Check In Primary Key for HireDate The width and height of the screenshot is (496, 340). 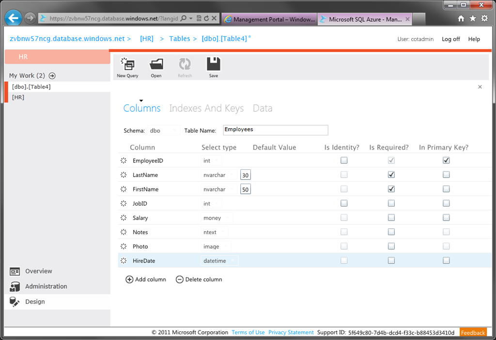(446, 260)
